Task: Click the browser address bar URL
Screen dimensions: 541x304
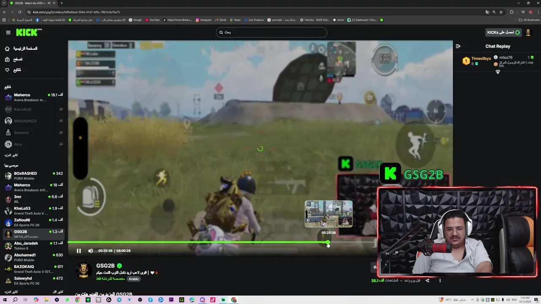Action: [77, 12]
